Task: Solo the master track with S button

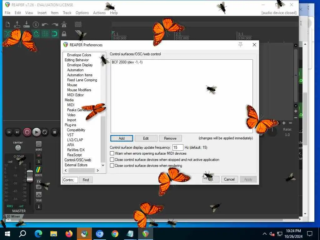Action: click(x=38, y=162)
